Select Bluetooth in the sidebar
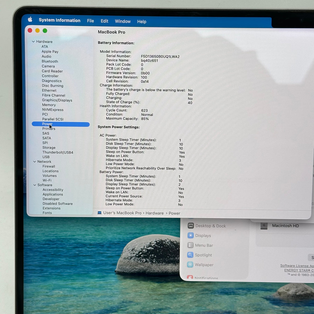 pyautogui.click(x=50, y=61)
